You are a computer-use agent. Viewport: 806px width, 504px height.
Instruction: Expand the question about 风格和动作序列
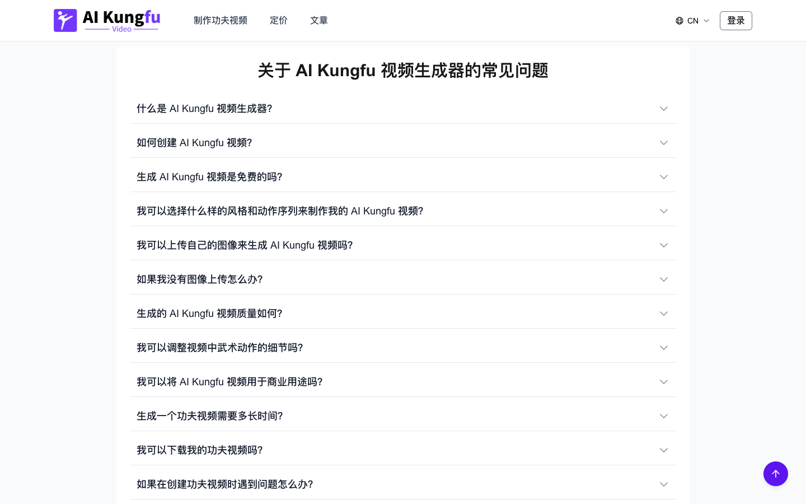click(x=403, y=211)
